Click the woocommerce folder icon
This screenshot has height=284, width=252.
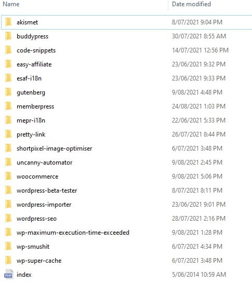click(8, 176)
